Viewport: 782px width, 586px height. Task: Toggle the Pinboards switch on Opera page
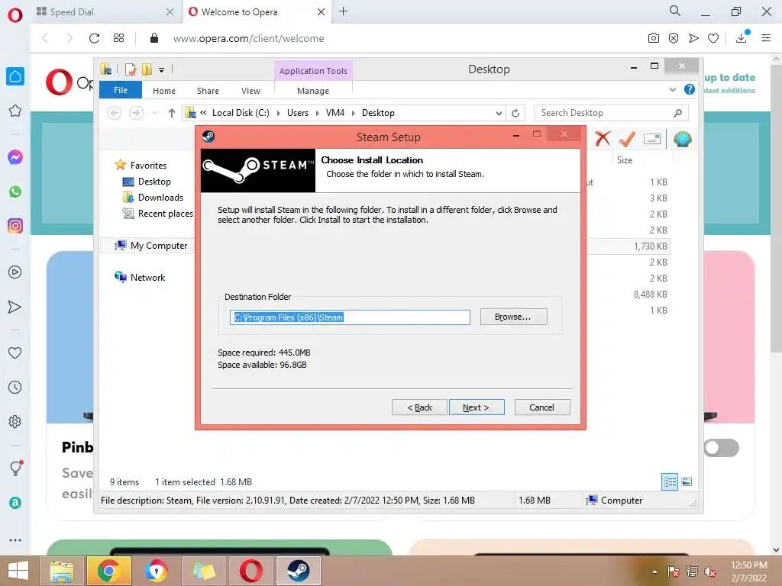(x=722, y=447)
